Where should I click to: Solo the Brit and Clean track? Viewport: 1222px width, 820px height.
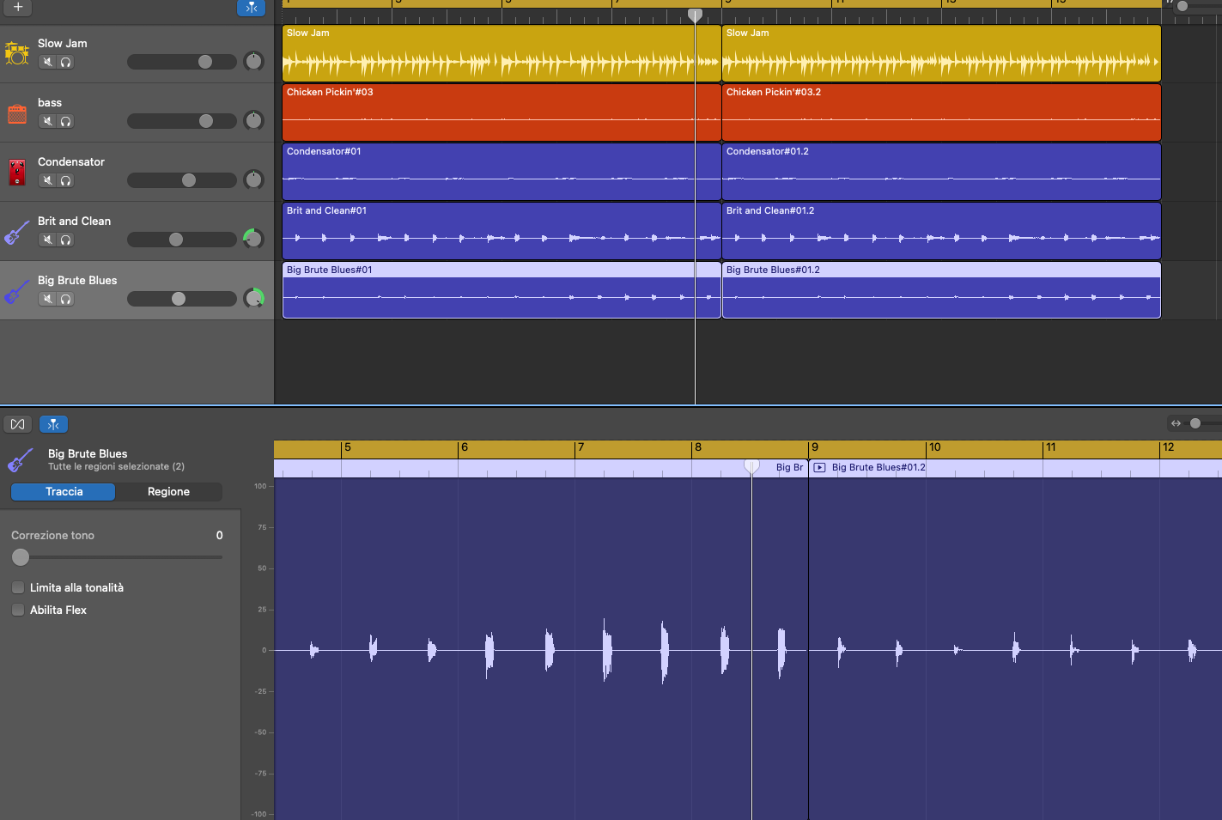click(x=65, y=240)
